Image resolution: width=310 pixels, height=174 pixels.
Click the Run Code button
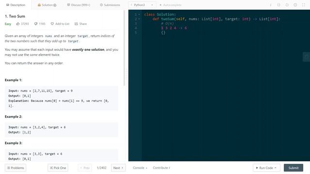(266, 168)
